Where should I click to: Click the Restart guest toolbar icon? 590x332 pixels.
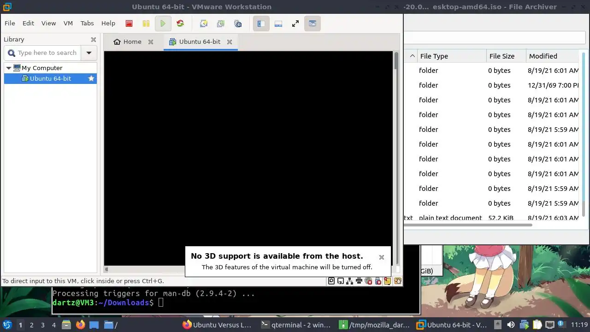point(180,24)
